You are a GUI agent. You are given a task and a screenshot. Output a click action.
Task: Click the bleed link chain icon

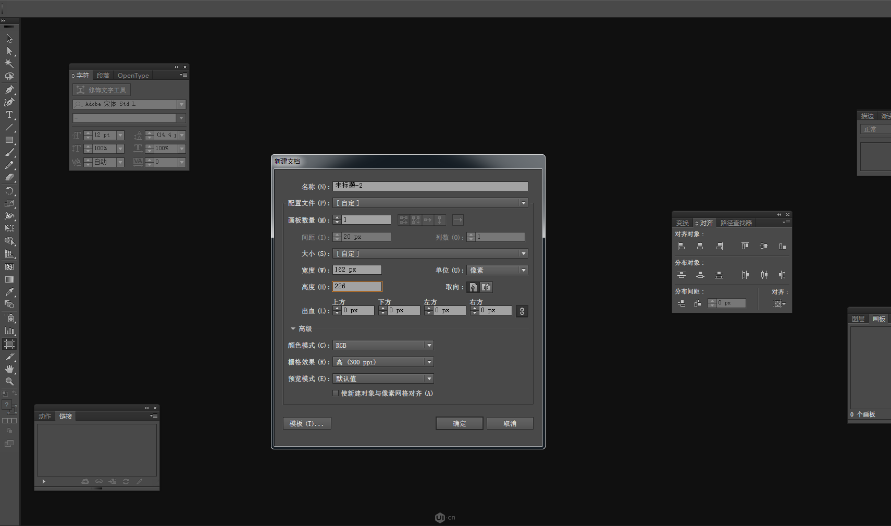click(522, 311)
